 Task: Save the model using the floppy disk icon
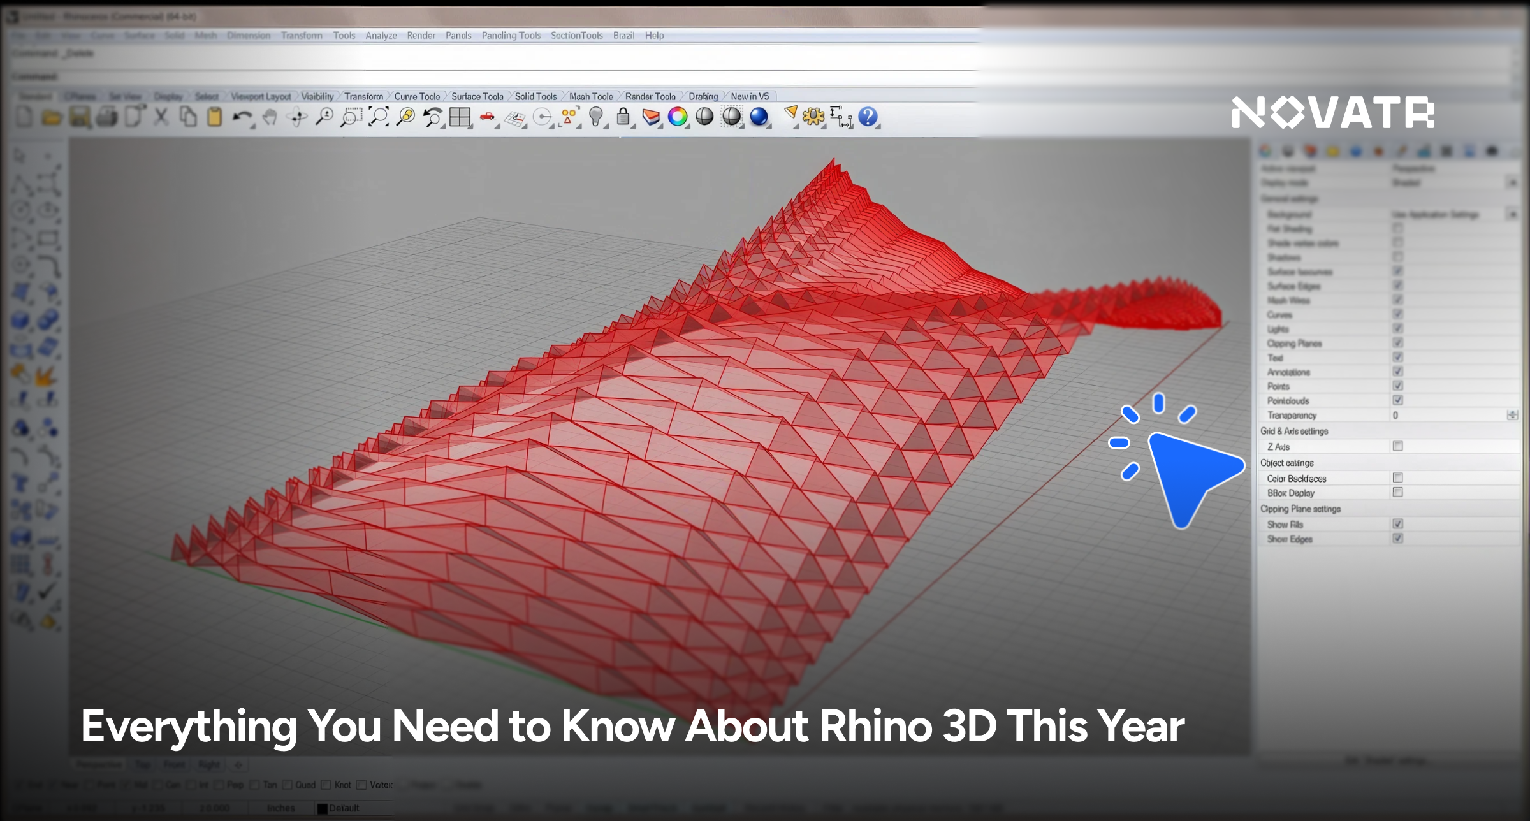pyautogui.click(x=80, y=117)
